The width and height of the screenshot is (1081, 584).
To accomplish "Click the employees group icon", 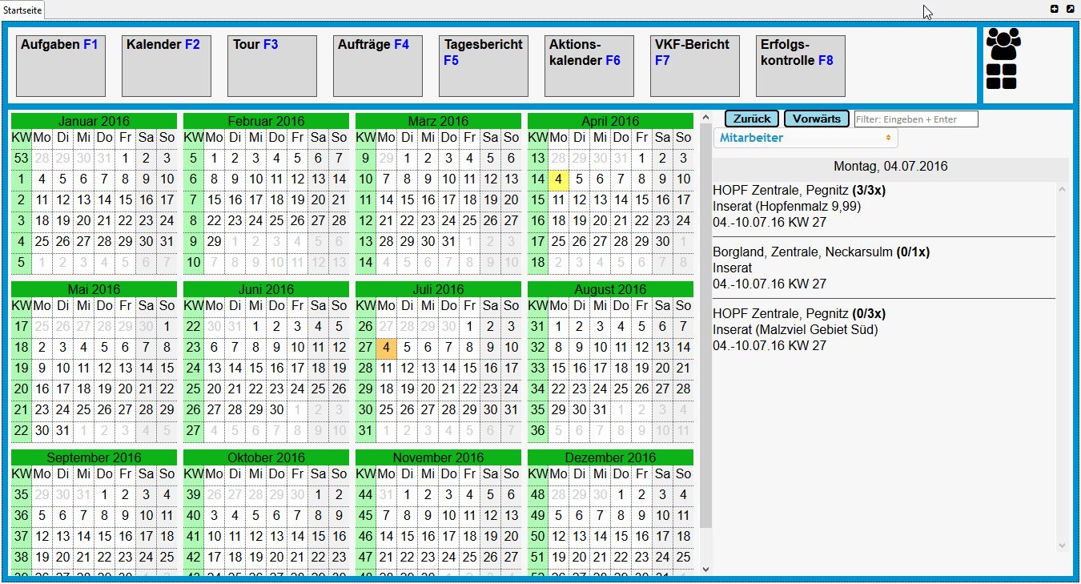I will pyautogui.click(x=1003, y=45).
